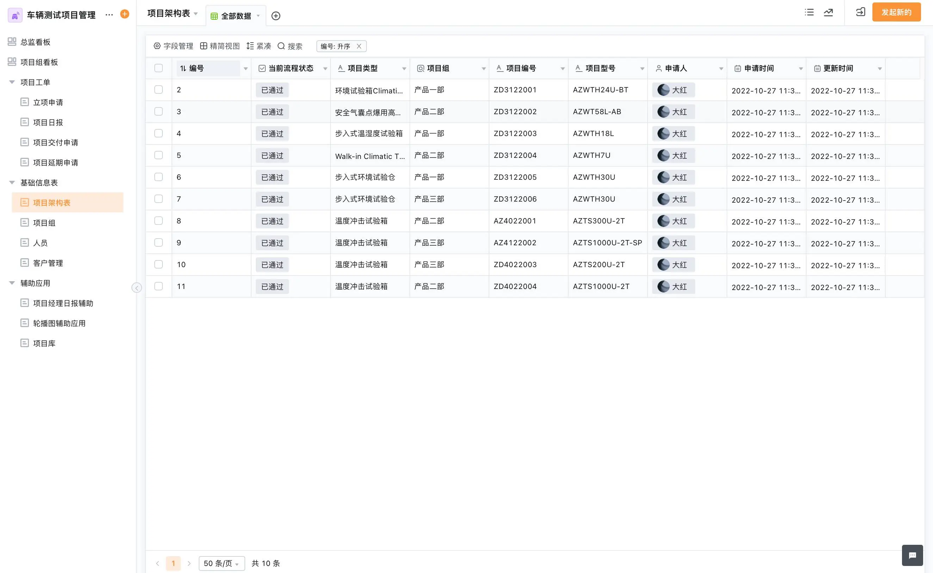Open 项目编号 column dropdown arrow

click(x=563, y=69)
